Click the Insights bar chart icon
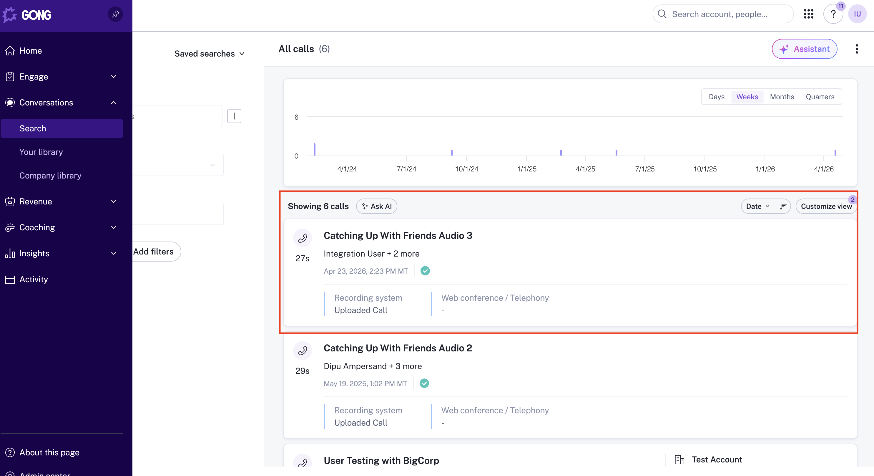The width and height of the screenshot is (874, 476). pos(10,253)
